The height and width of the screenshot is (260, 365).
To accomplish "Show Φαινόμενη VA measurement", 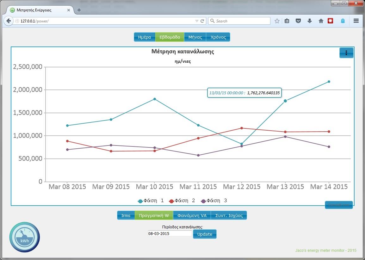I will [192, 215].
